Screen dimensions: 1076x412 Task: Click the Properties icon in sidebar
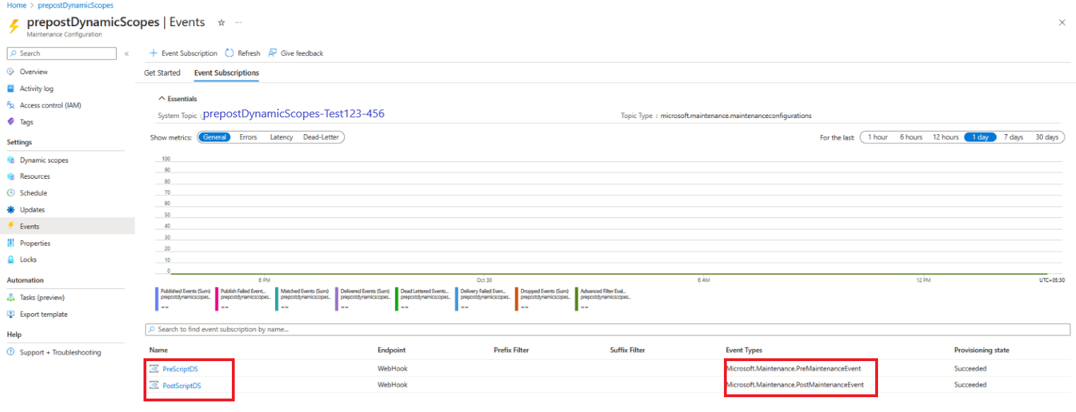coord(11,243)
